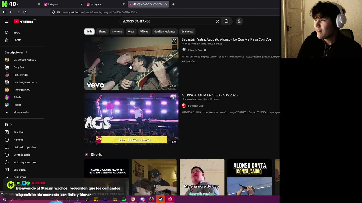Image resolution: width=362 pixels, height=203 pixels.
Task: Select the Subidas recientes filter chip
Action: 165,32
